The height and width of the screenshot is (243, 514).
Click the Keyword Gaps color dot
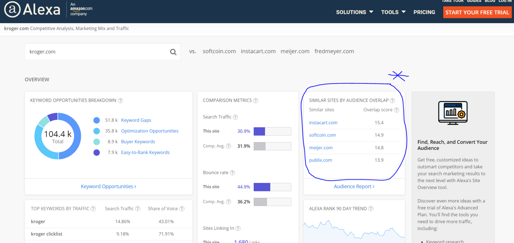[x=97, y=120]
